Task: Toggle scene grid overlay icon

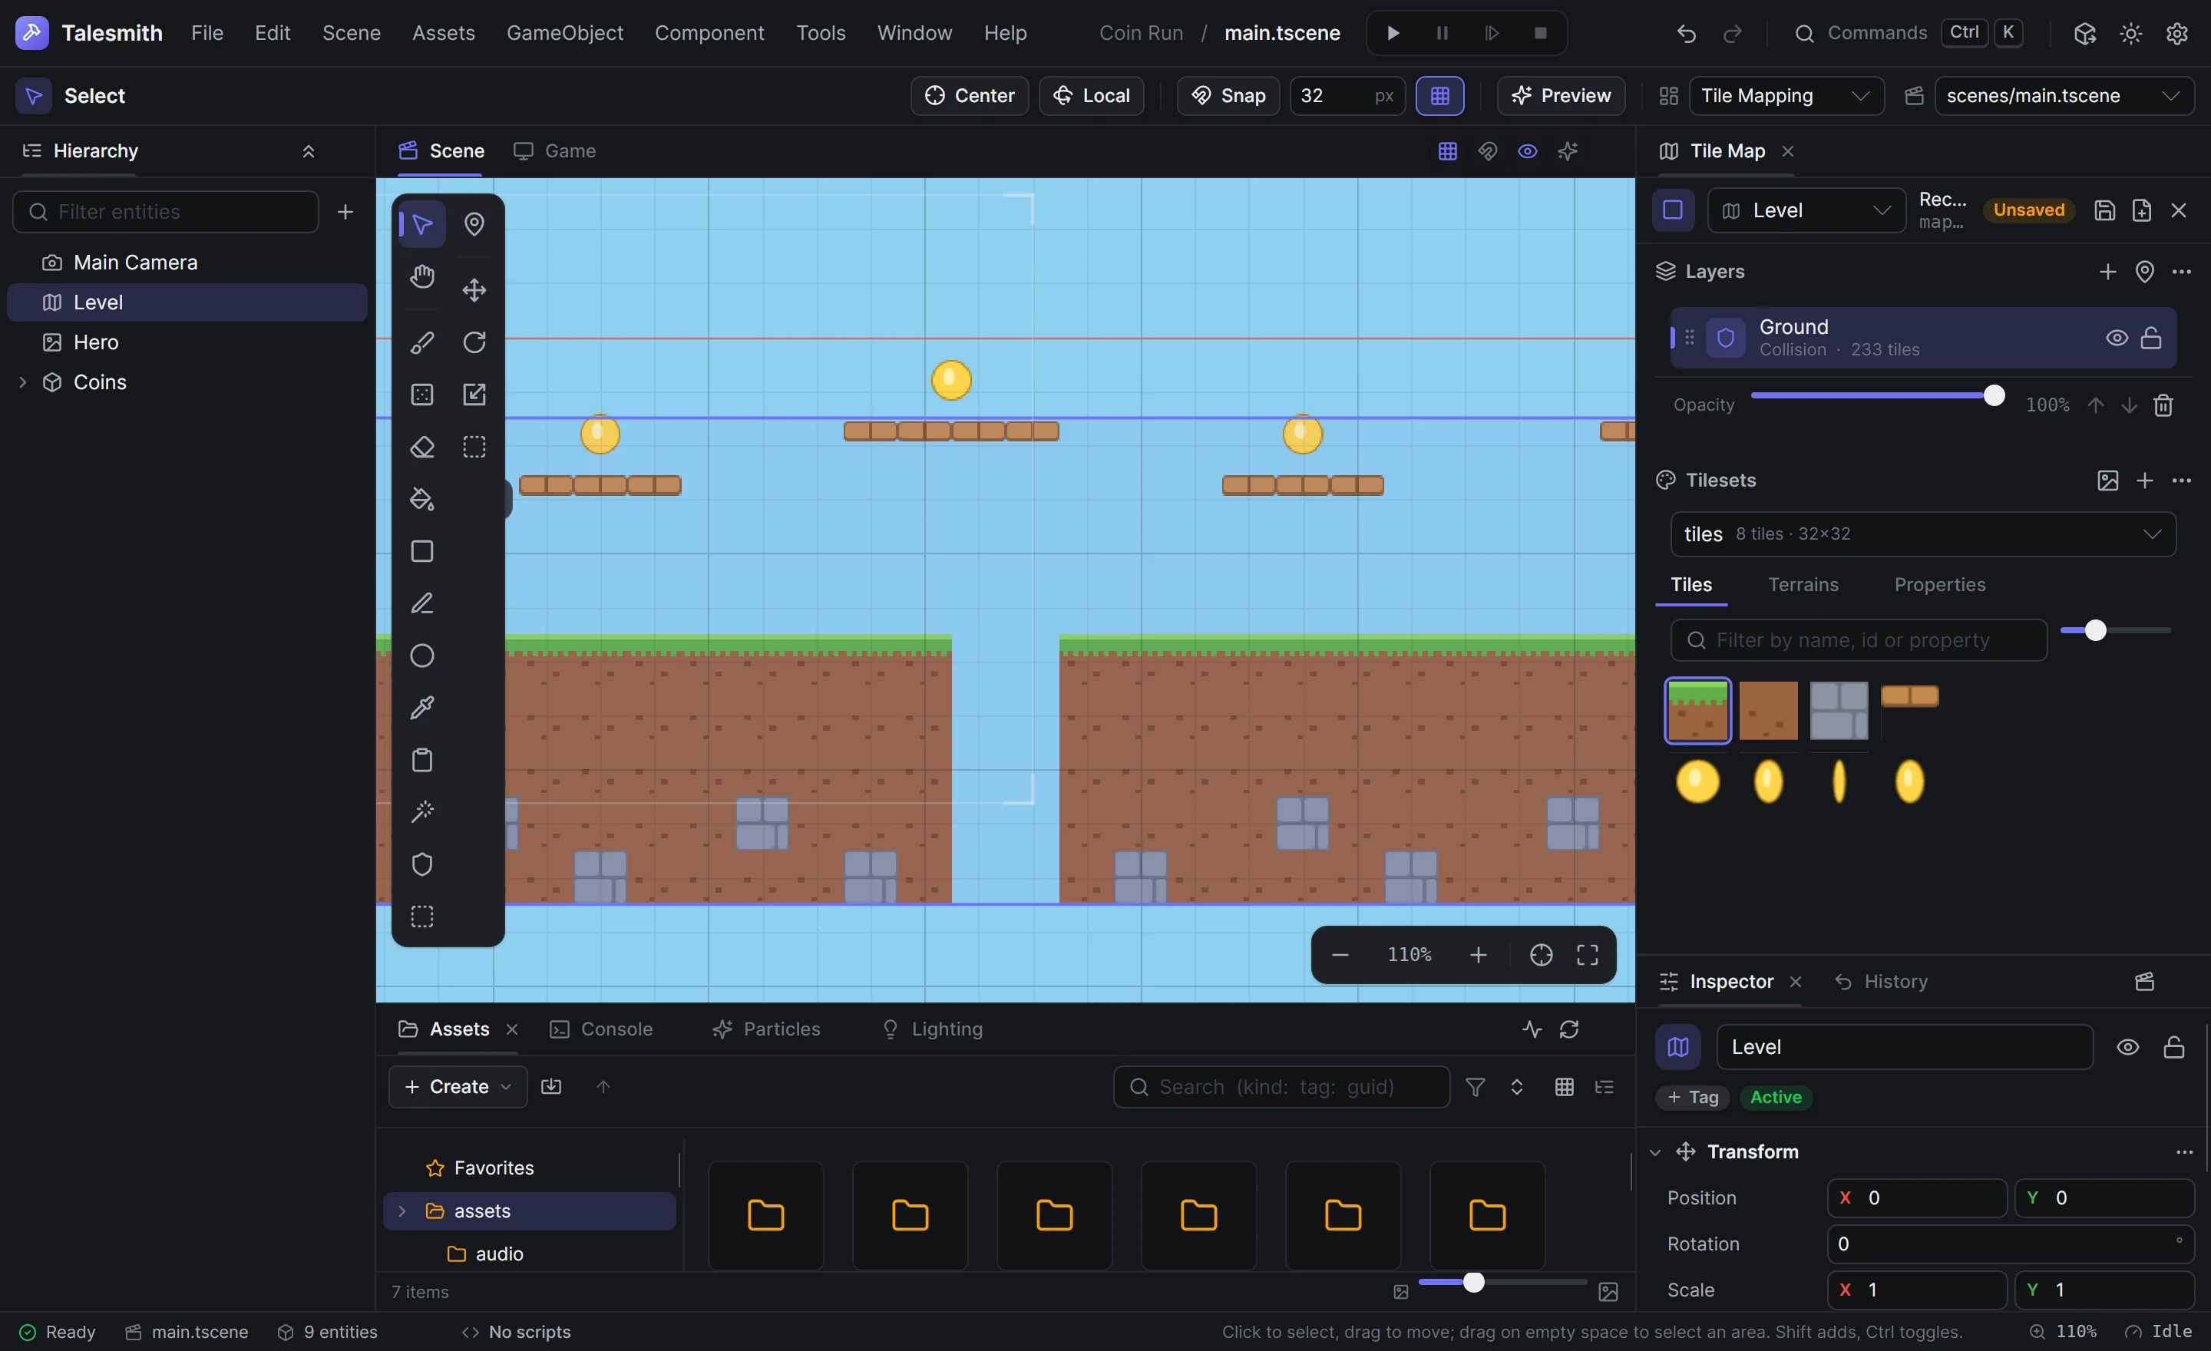Action: 1447,150
